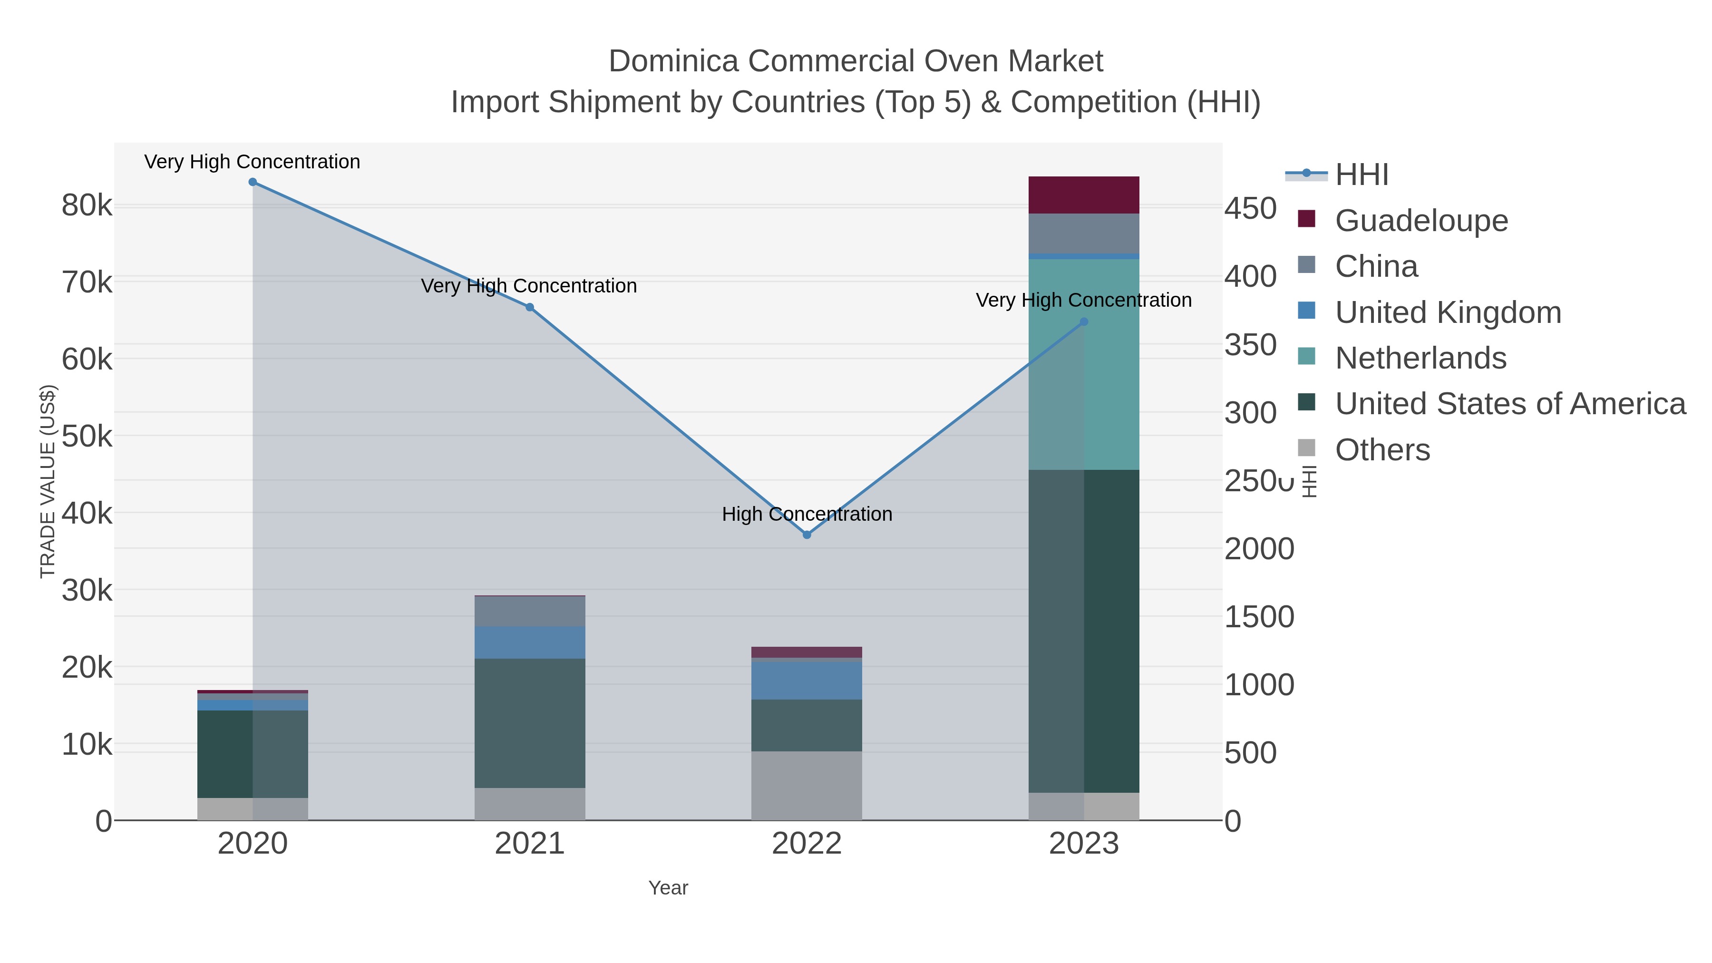
Task: Click the 1000 tick label on right axis
Action: pos(1259,685)
